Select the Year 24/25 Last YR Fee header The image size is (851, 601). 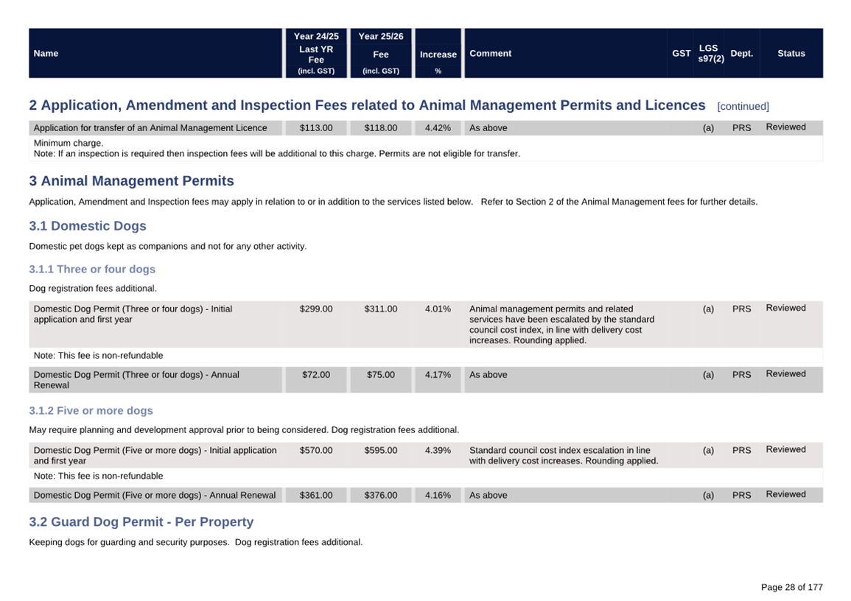pos(316,53)
